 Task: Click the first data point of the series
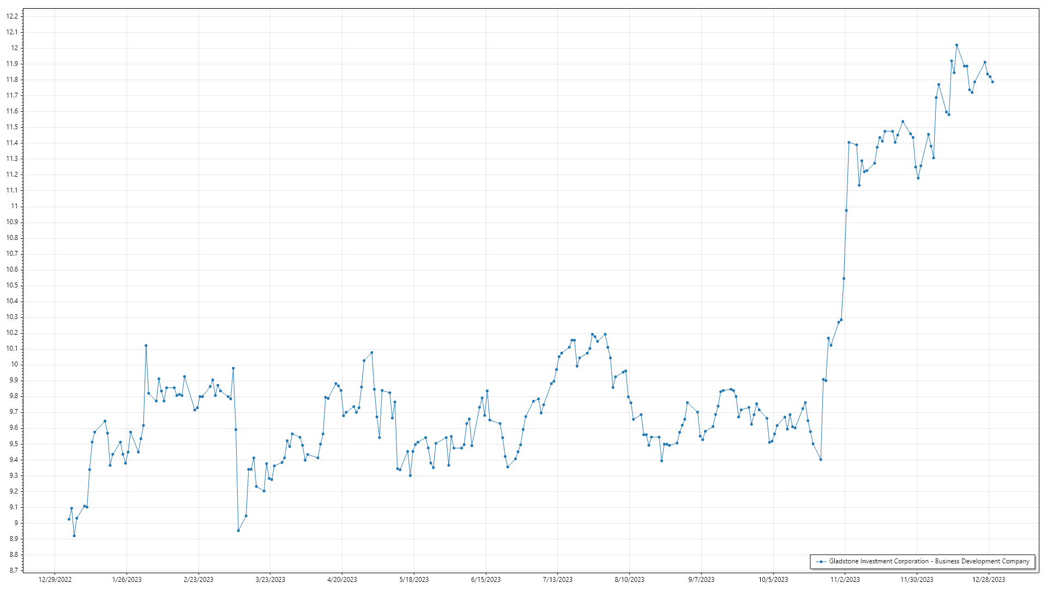point(69,519)
